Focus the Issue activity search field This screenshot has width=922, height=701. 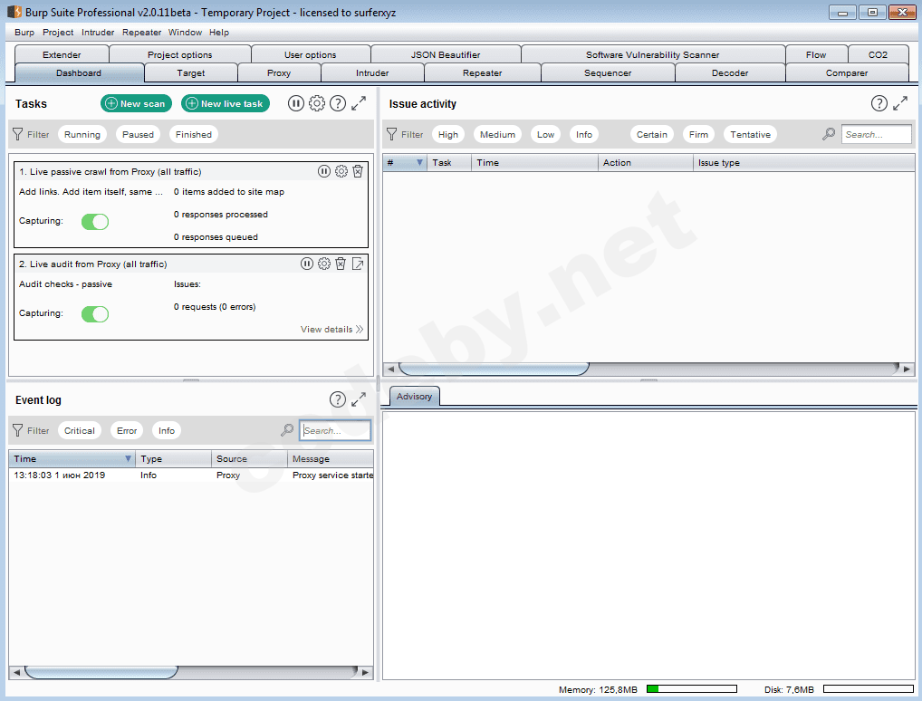(x=876, y=134)
